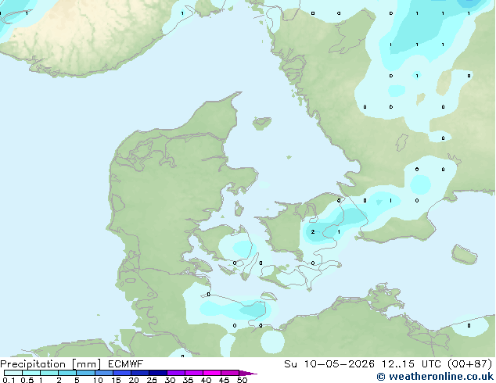Click the "ECMWF" model label

coord(126,364)
